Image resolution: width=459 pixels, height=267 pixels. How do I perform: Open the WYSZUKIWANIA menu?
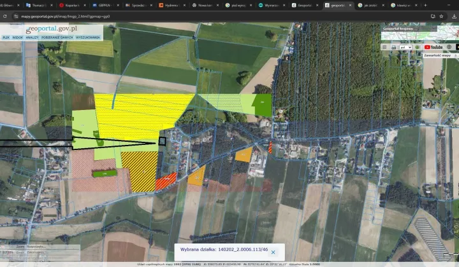click(x=88, y=38)
